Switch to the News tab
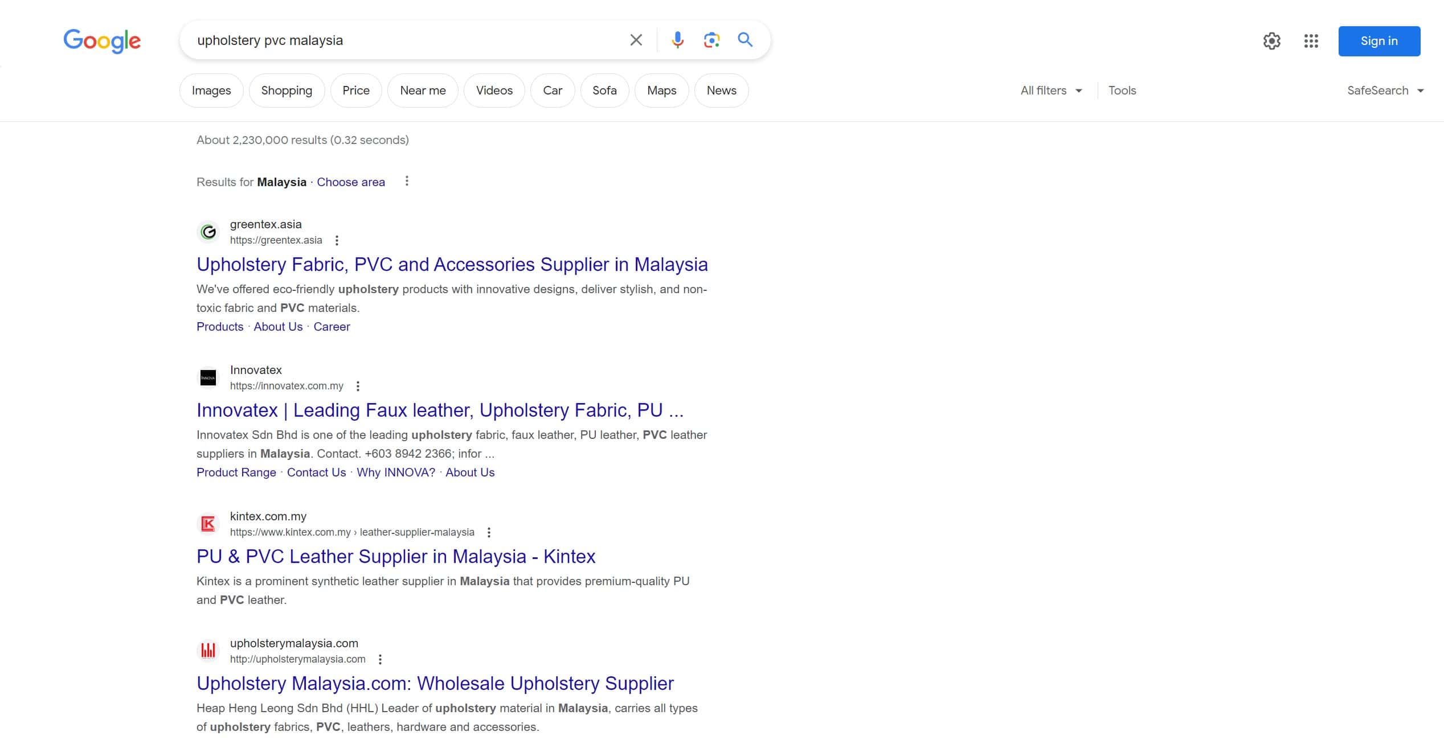 (x=722, y=91)
